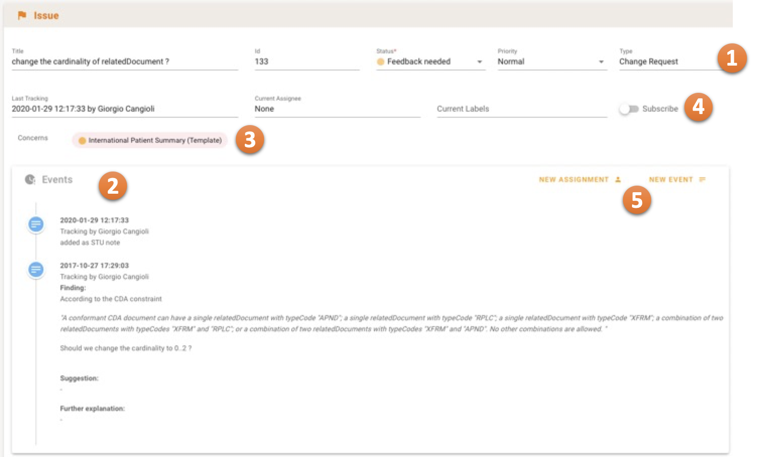Viewport: 758px width, 457px height.
Task: Click the Current Labels field
Action: click(x=522, y=109)
